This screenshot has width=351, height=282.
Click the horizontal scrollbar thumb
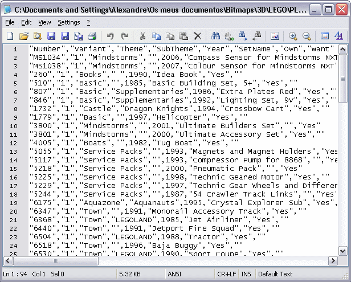pos(56,261)
